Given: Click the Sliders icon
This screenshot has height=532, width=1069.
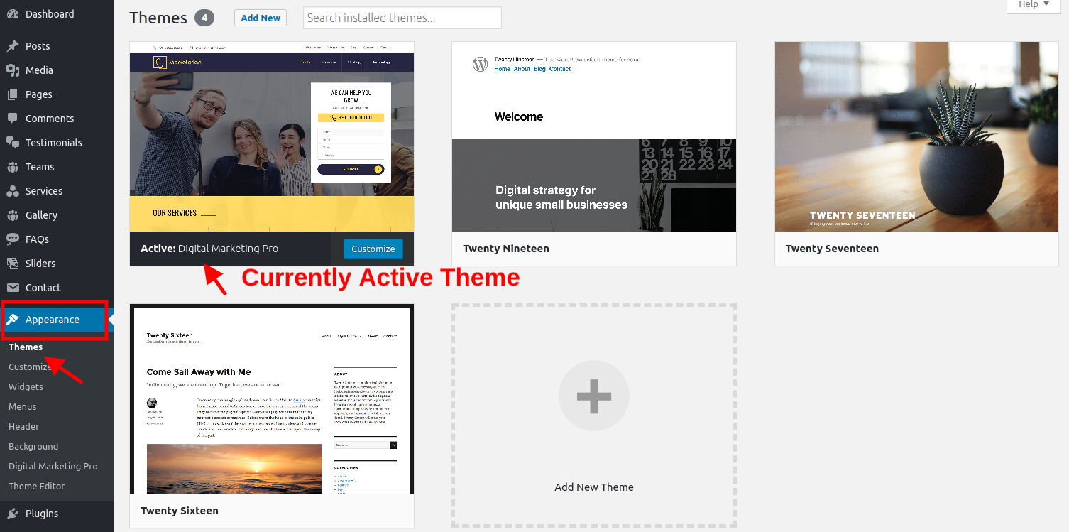Looking at the screenshot, I should pos(13,264).
